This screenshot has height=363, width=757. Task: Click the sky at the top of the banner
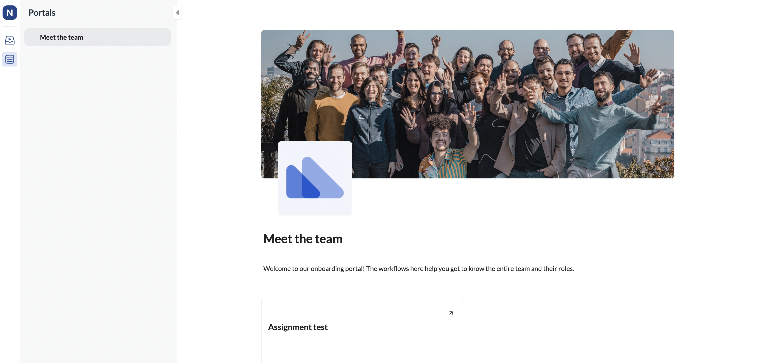[470, 37]
